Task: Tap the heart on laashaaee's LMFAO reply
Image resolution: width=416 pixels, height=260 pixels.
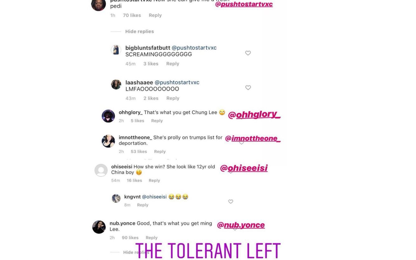Action: [248, 88]
